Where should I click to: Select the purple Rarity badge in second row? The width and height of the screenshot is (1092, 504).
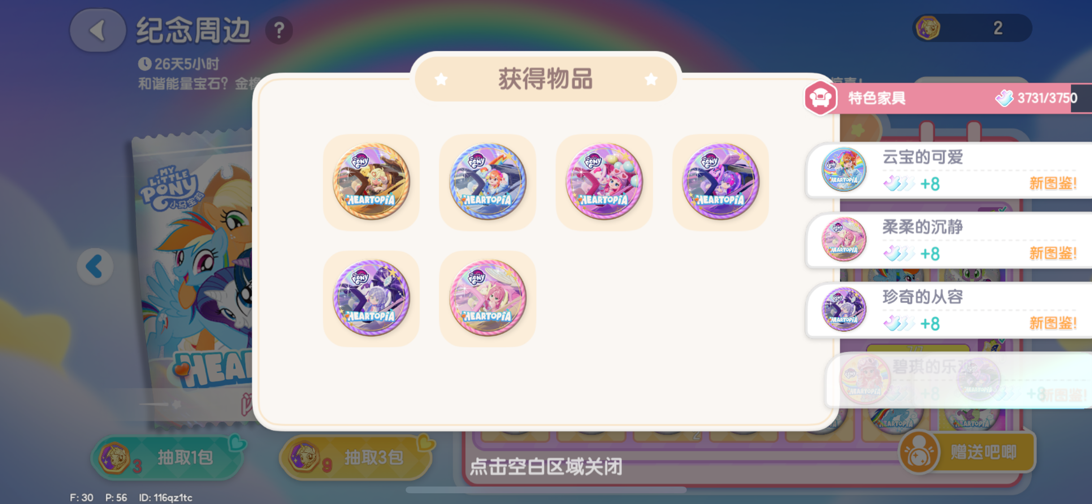point(371,298)
